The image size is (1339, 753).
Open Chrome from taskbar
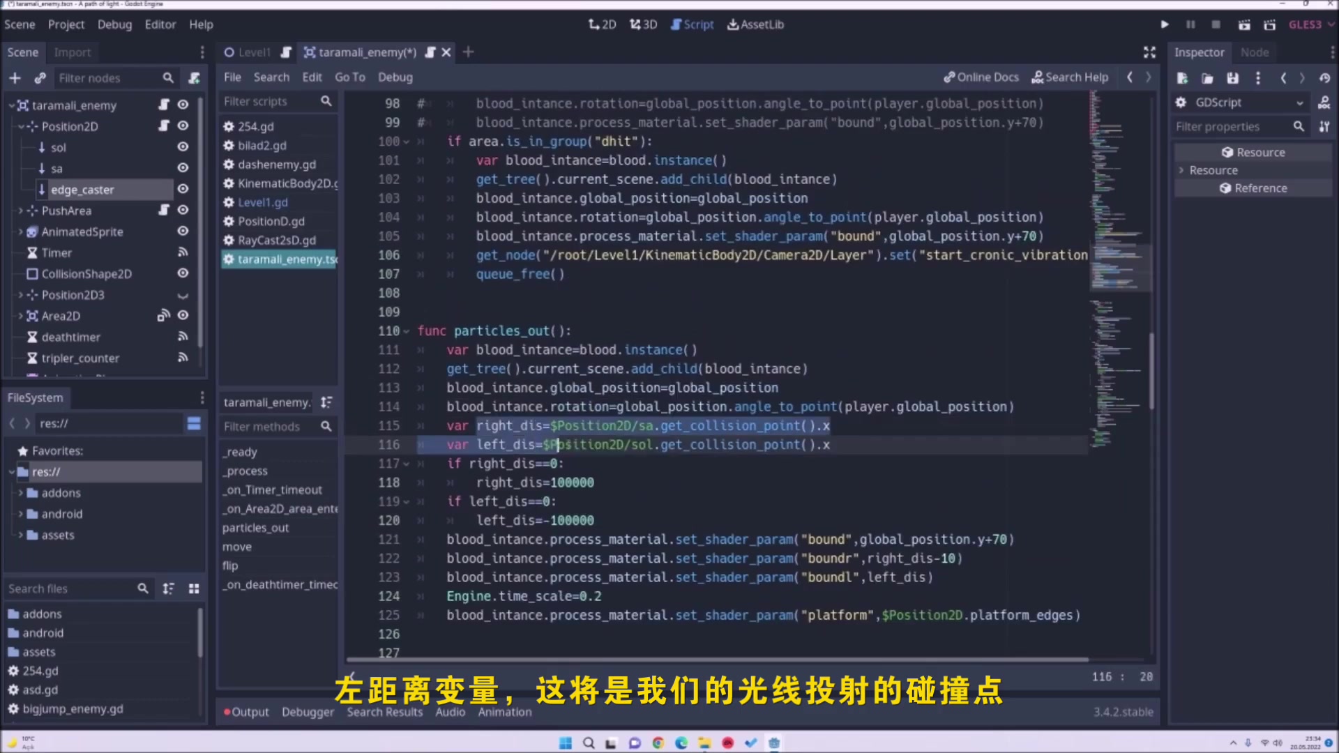click(x=658, y=743)
